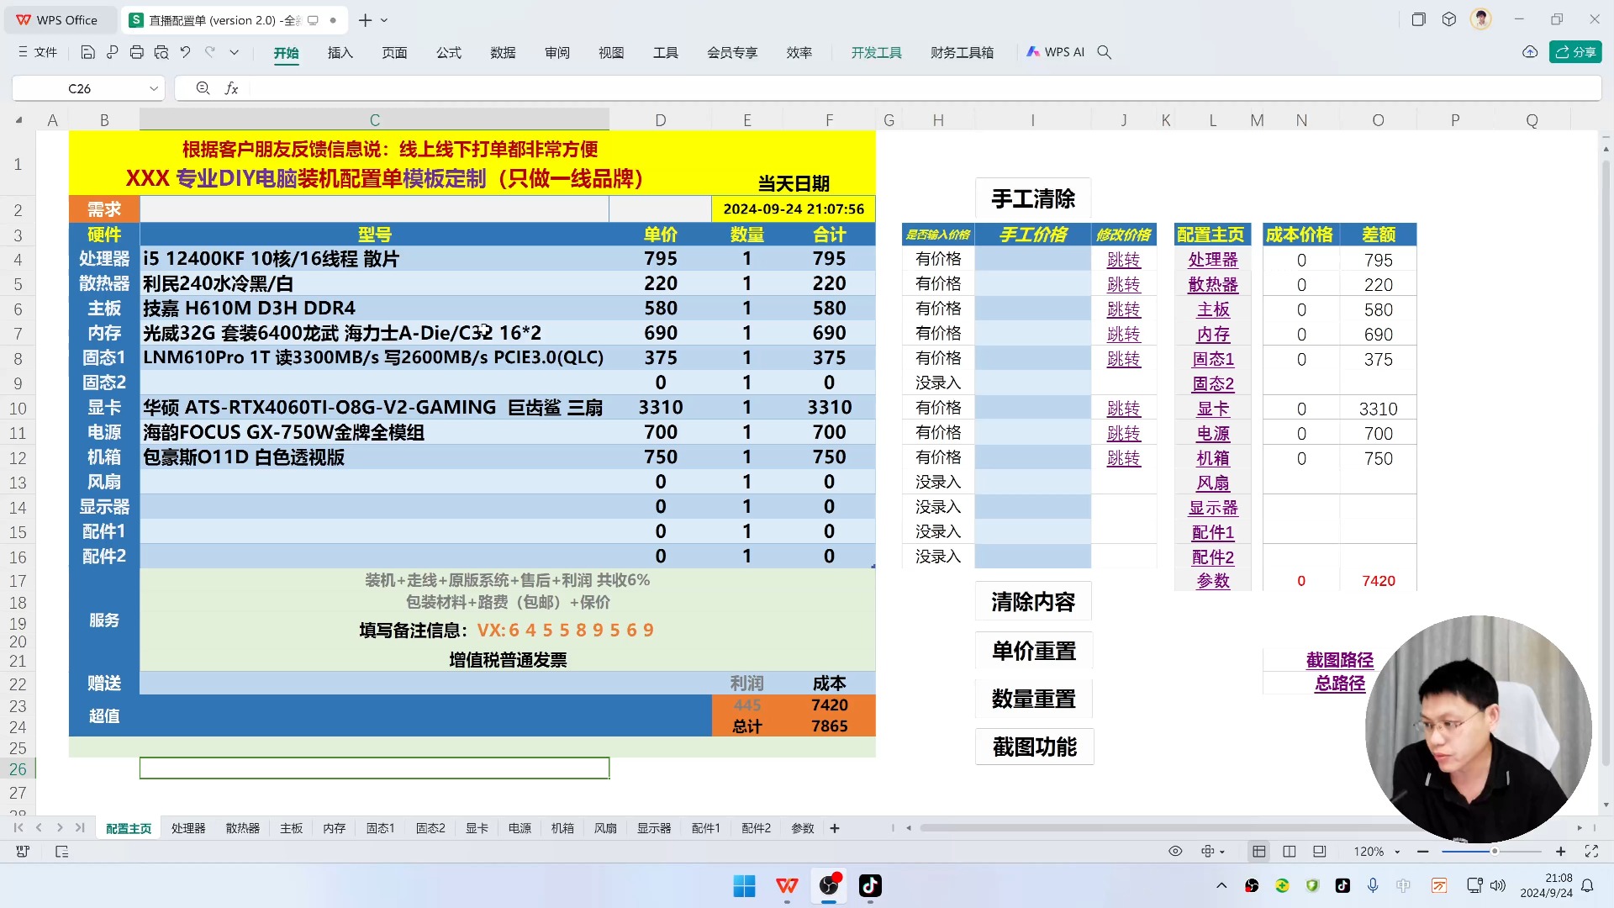Click the 截图路径 link
Screen dimensions: 1614x908
1340,660
